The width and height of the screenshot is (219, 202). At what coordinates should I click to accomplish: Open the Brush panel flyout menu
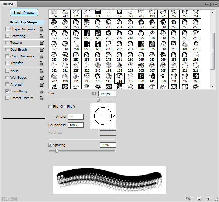click(x=215, y=4)
